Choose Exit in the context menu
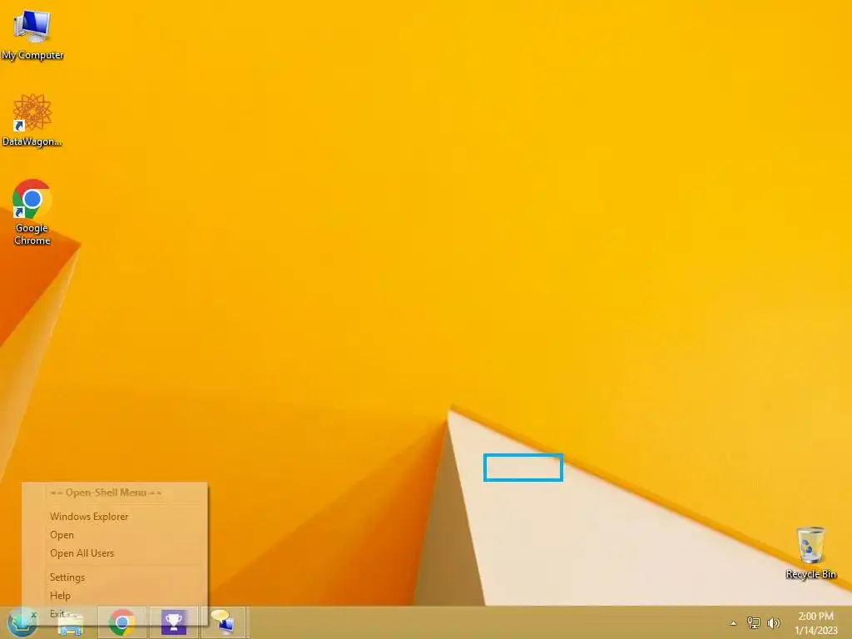The height and width of the screenshot is (639, 852). (115, 614)
